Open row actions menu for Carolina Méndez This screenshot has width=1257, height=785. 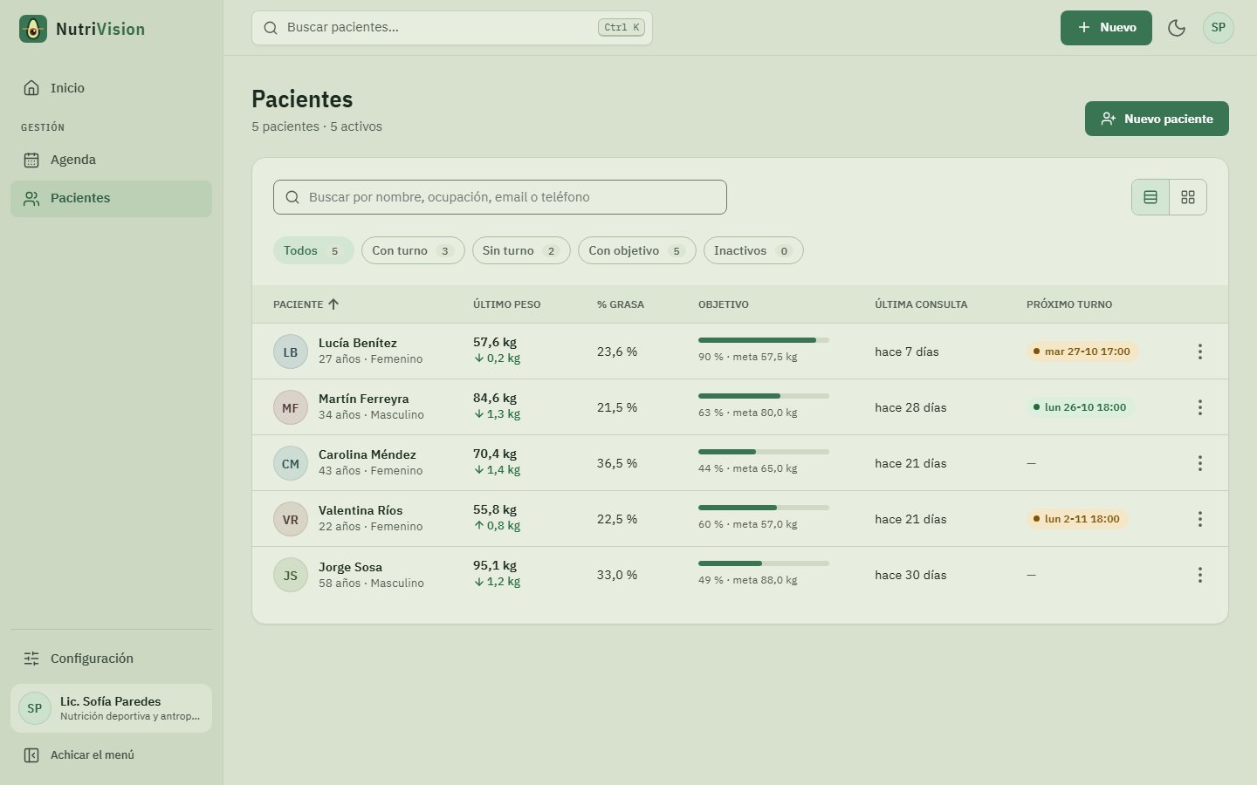coord(1200,463)
